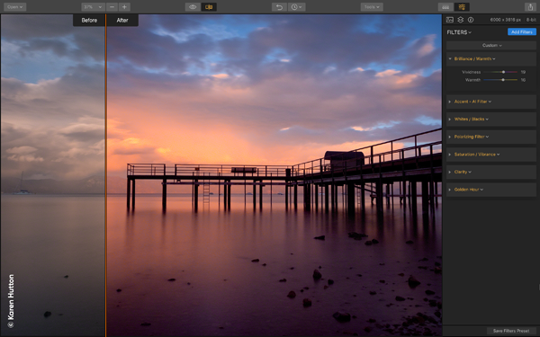Open the Tools menu
This screenshot has height=337, width=540.
[372, 7]
